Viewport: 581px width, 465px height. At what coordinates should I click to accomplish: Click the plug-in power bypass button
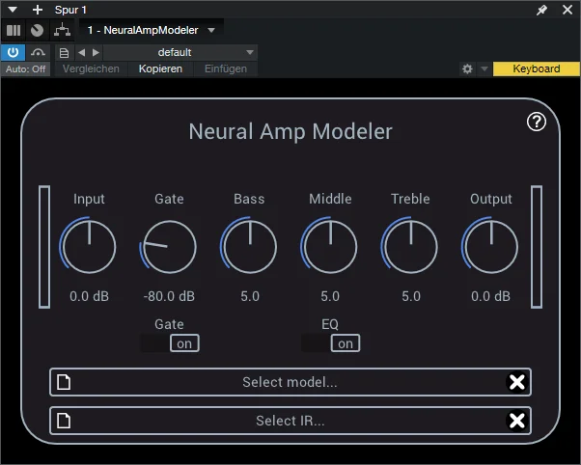[x=13, y=53]
